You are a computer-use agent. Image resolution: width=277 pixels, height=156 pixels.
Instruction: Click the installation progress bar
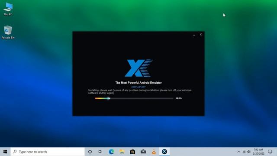pos(134,98)
